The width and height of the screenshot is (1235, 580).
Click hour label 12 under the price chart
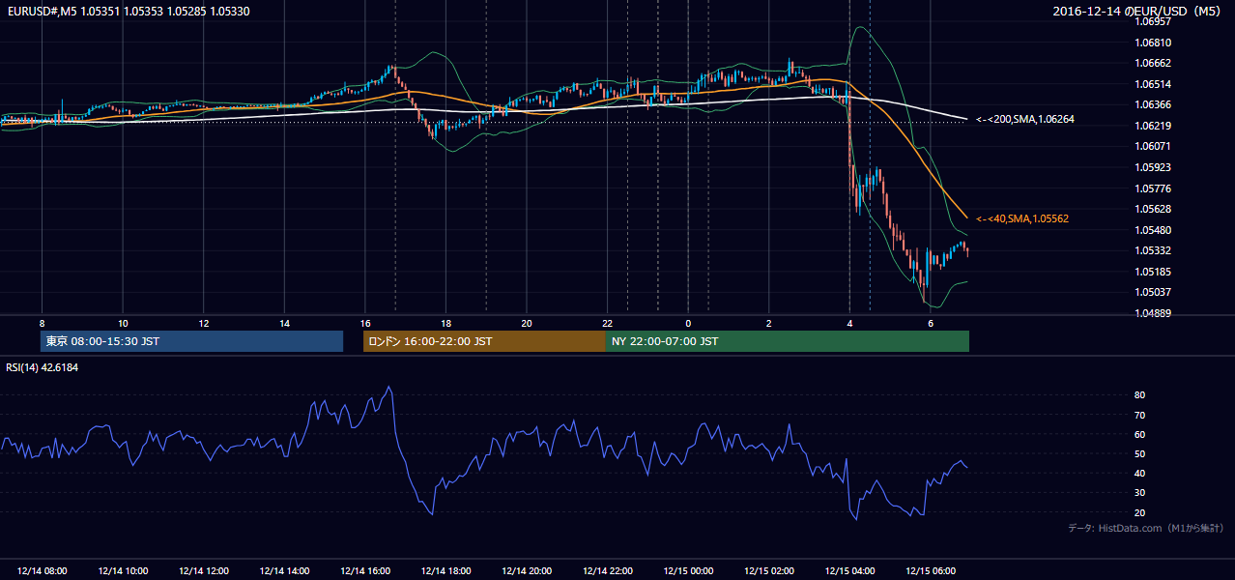(203, 323)
